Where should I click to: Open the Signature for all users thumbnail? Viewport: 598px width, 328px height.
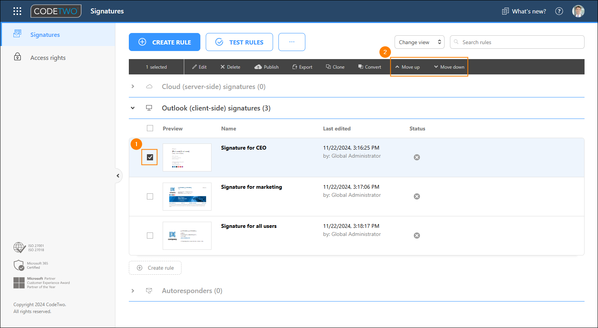[187, 236]
